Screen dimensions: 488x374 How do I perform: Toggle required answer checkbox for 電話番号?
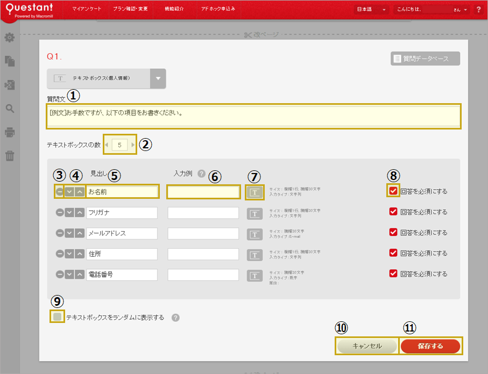click(393, 274)
